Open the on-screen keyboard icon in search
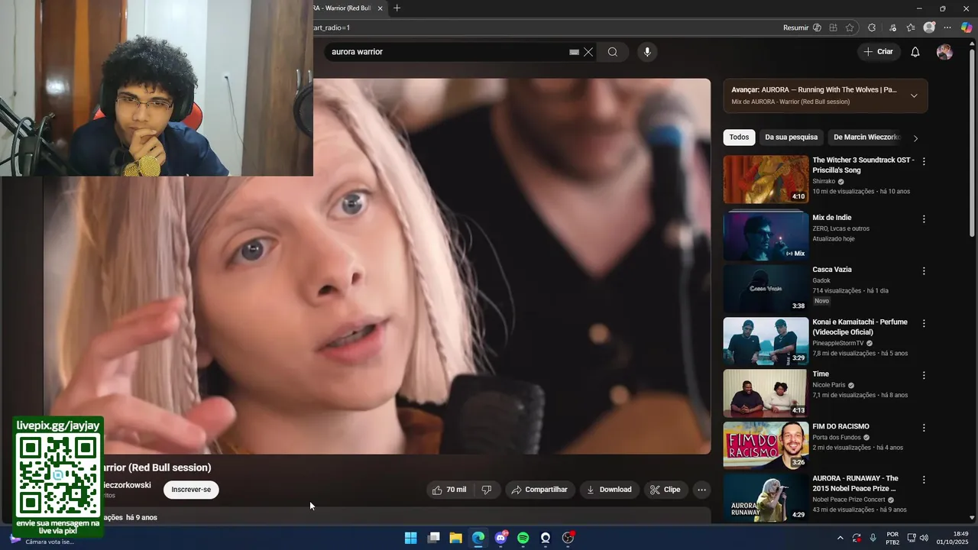978x550 pixels. (x=574, y=52)
